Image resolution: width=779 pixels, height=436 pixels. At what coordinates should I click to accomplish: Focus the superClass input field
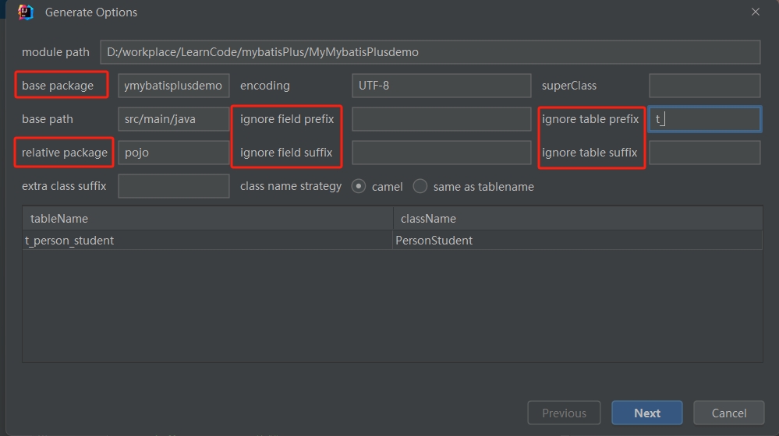click(x=704, y=86)
